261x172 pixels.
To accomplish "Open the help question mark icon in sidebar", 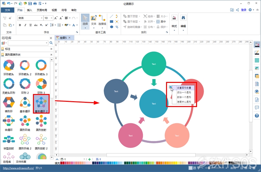I will (257, 116).
